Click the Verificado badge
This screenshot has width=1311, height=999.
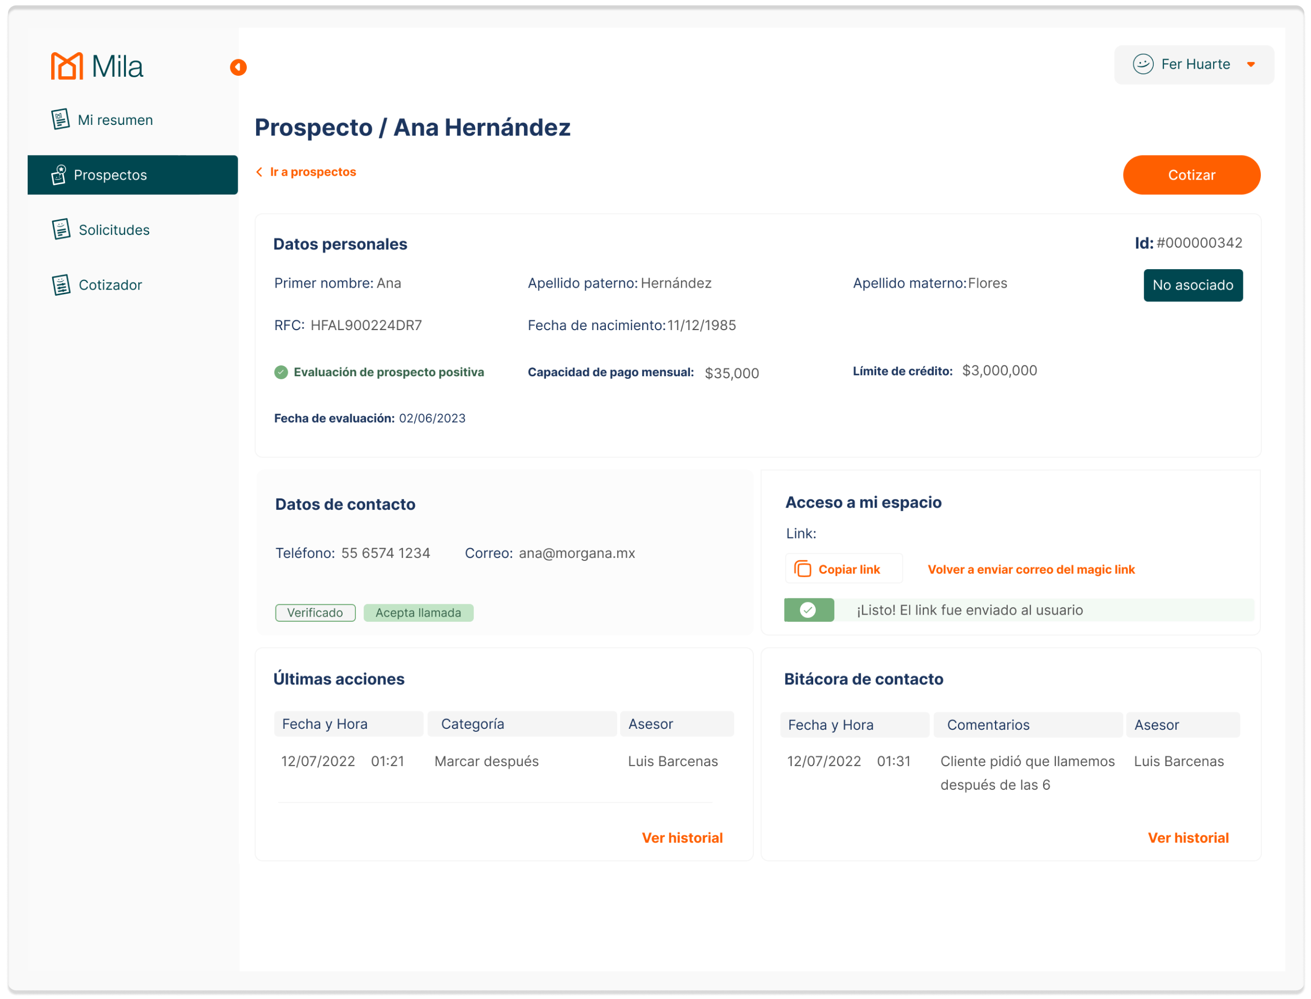coord(315,613)
